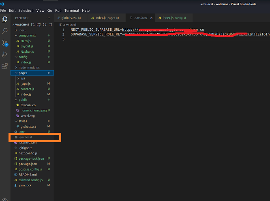The width and height of the screenshot is (270, 201).
Task: Open the Explorer view in activity bar
Action: (x=4, y=19)
